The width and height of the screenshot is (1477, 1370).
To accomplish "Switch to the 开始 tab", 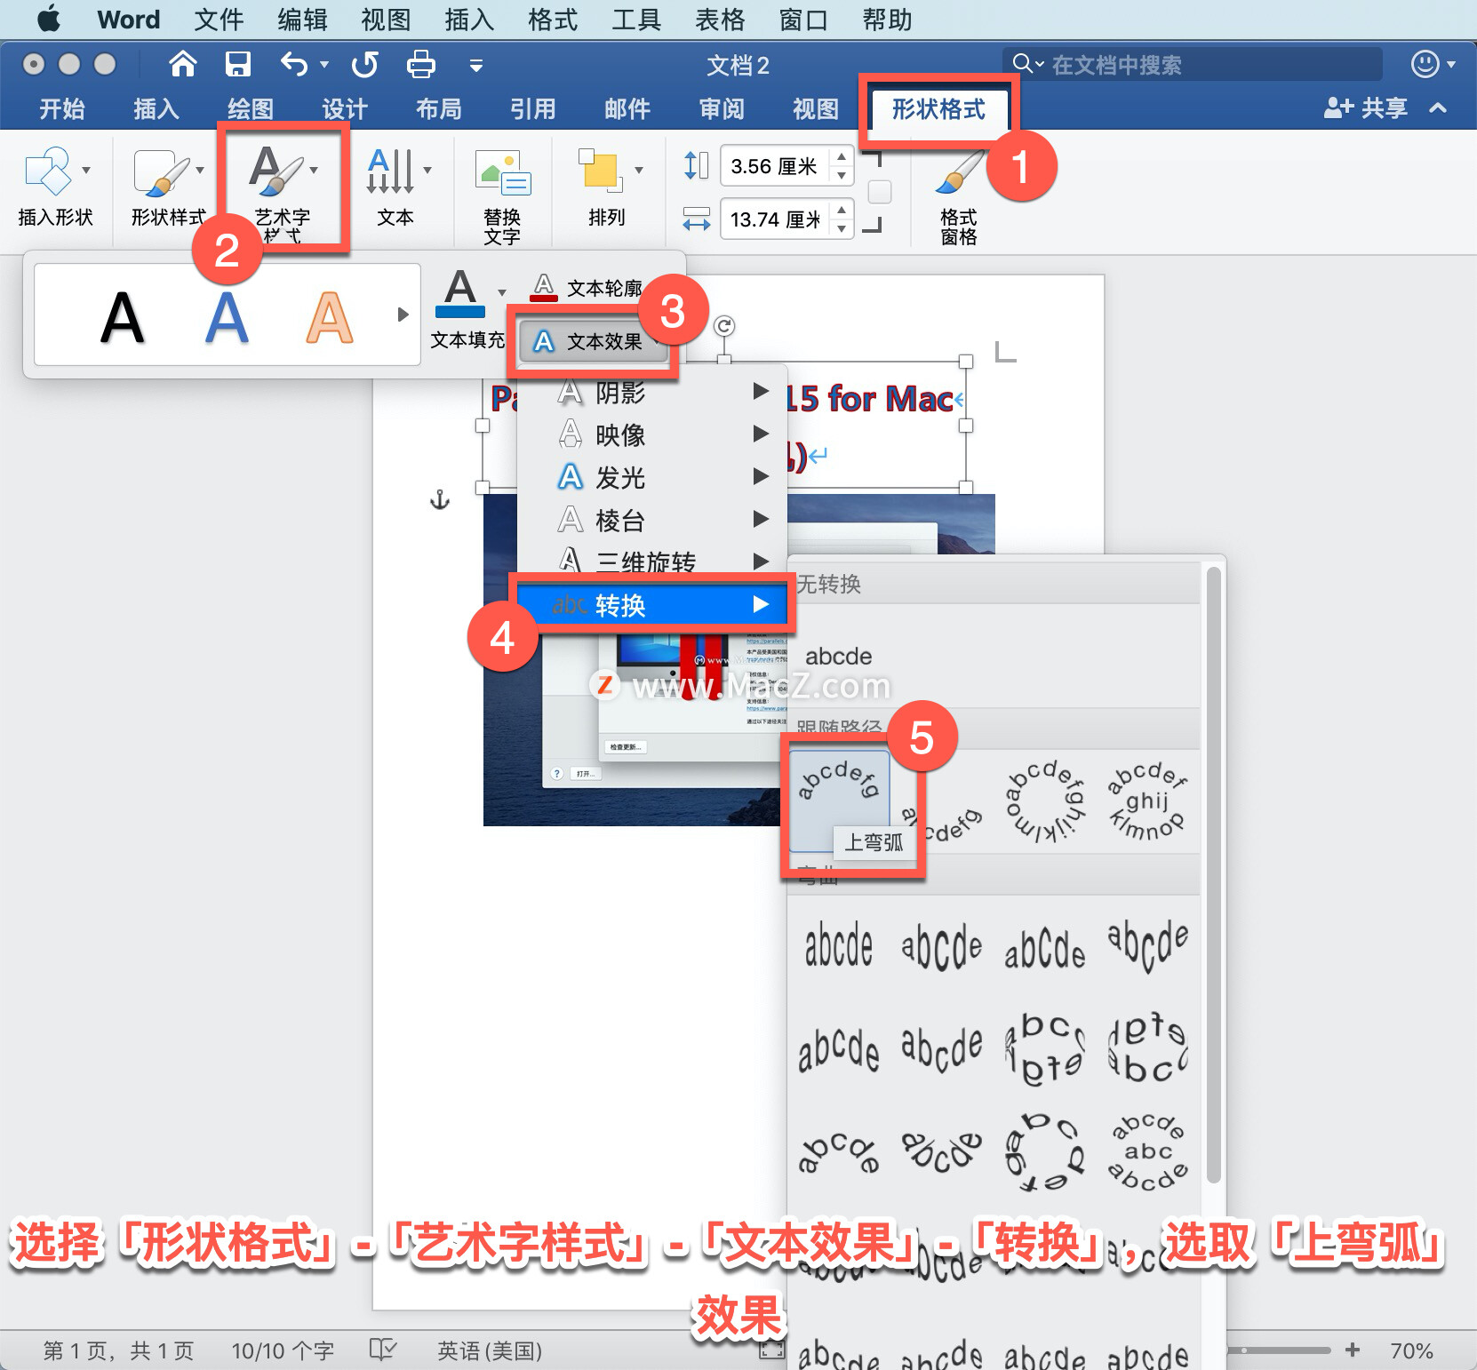I will (62, 108).
